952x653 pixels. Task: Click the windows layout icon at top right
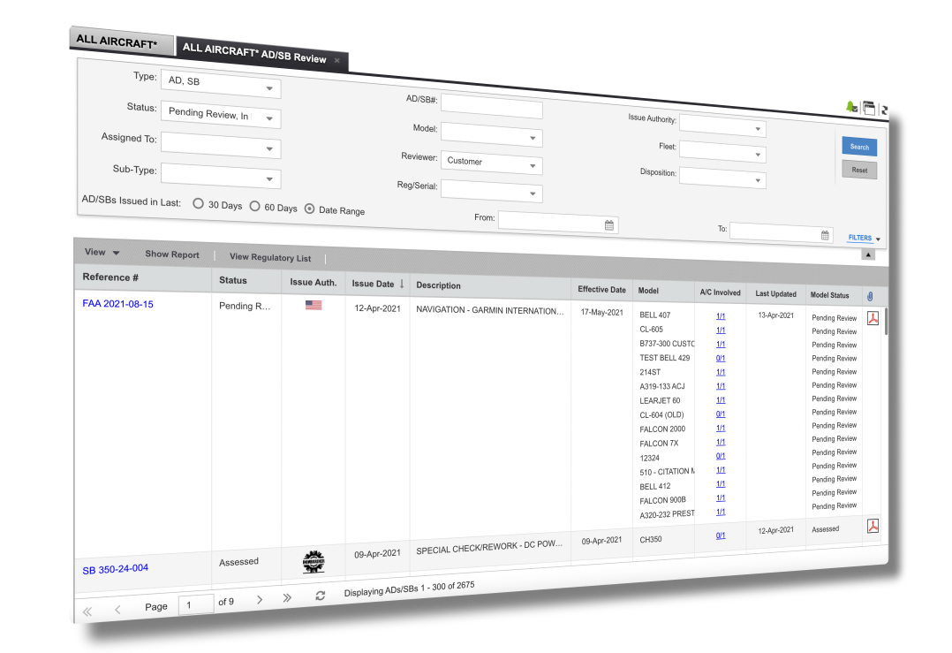point(869,109)
